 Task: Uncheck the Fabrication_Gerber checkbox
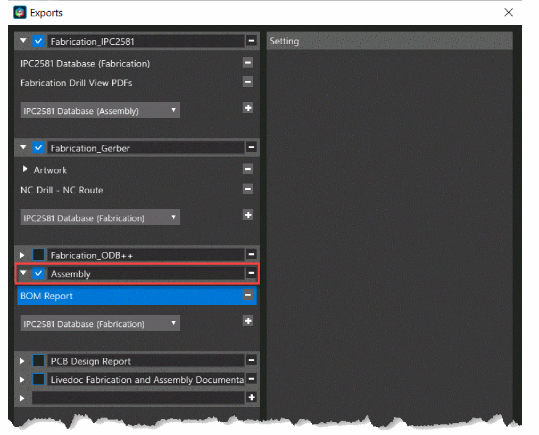click(x=38, y=148)
